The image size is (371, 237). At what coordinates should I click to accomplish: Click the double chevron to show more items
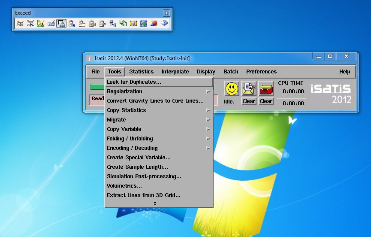coord(155,204)
